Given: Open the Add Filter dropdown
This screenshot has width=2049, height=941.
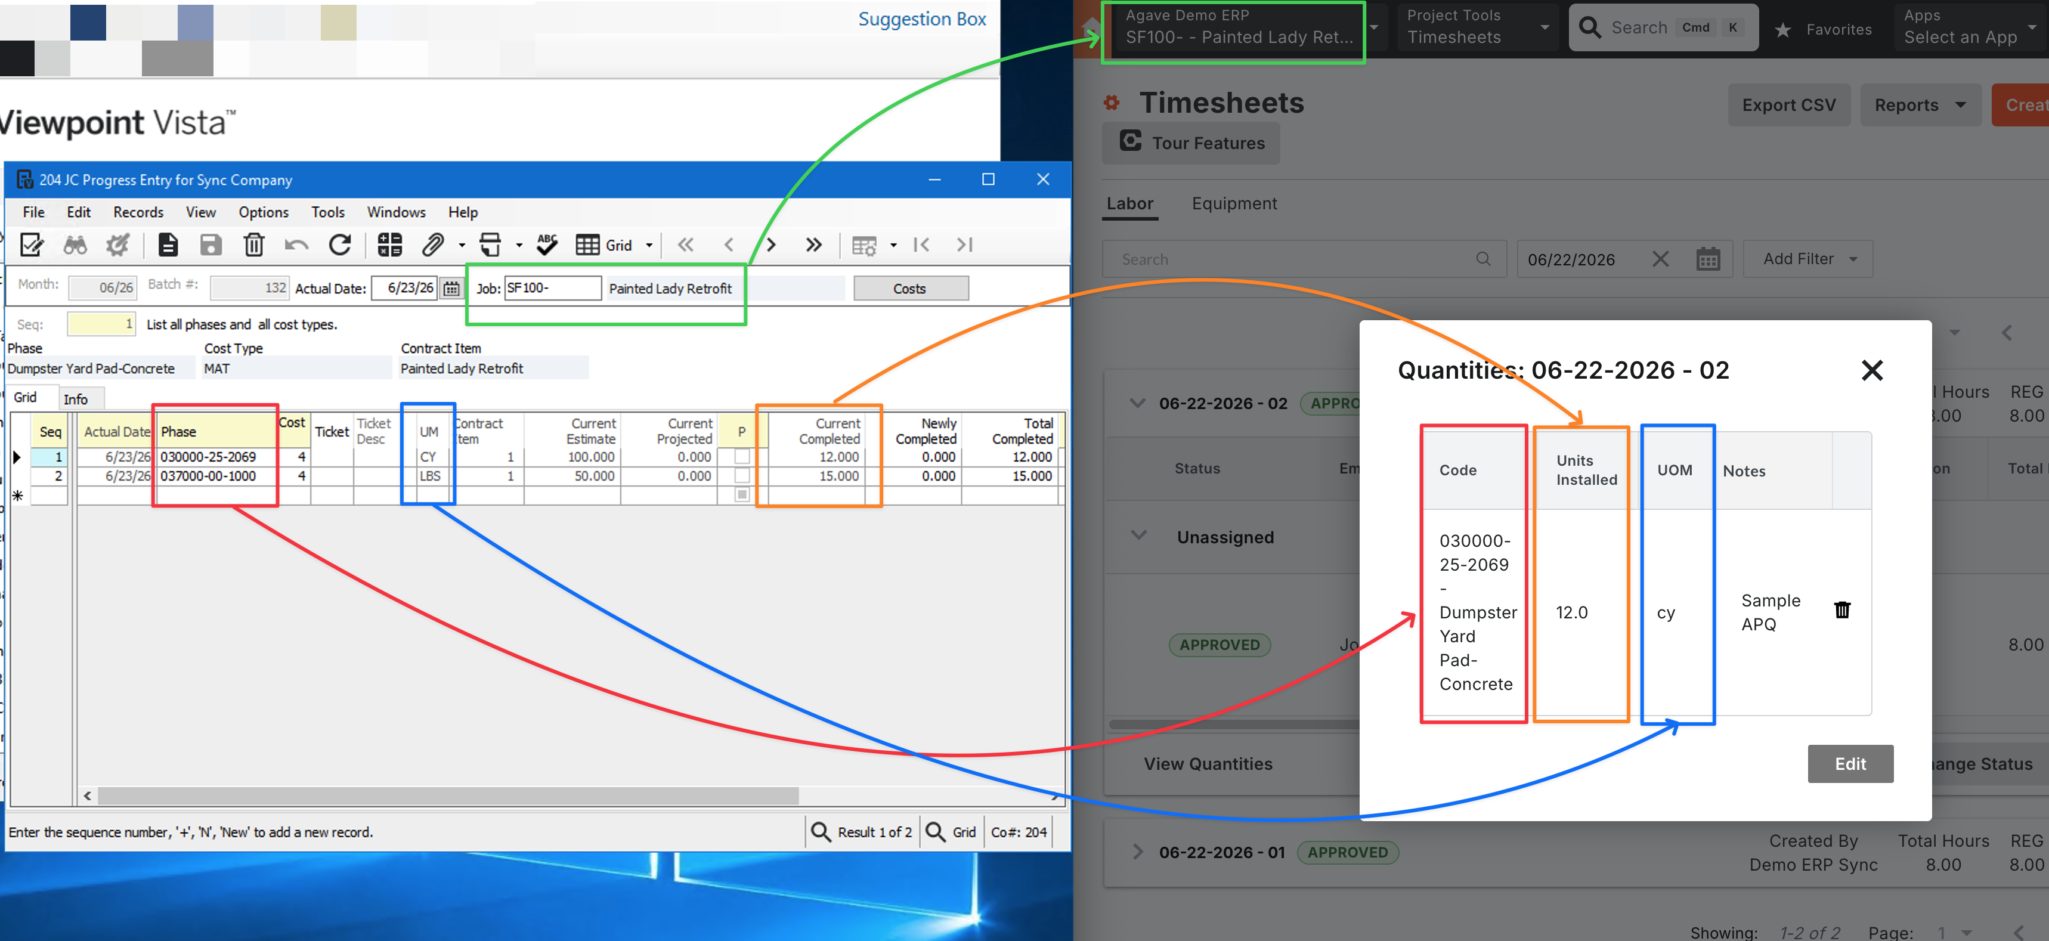Looking at the screenshot, I should tap(1808, 259).
